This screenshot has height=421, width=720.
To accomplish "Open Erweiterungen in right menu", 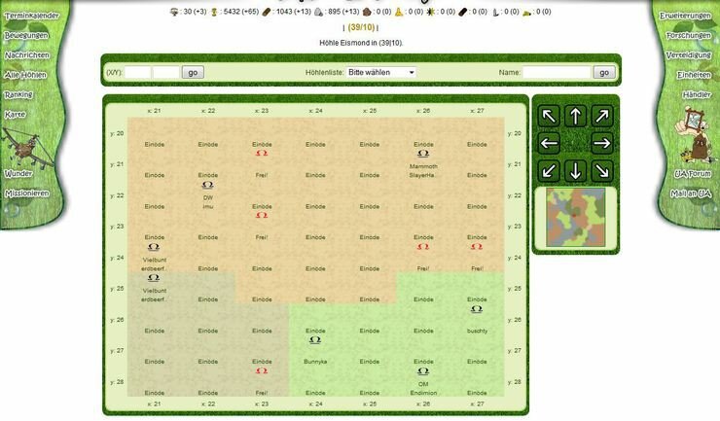I will click(685, 17).
